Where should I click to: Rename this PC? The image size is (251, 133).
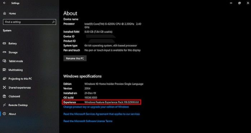[75, 58]
